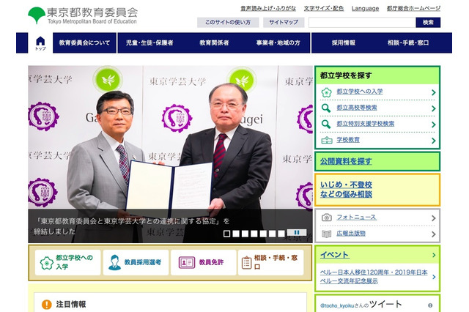
Task: Click the chevron on フォトニュース row
Action: click(x=433, y=218)
